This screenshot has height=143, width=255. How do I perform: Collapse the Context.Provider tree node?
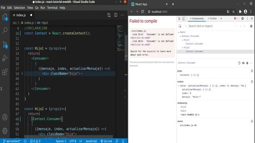(x=180, y=36)
